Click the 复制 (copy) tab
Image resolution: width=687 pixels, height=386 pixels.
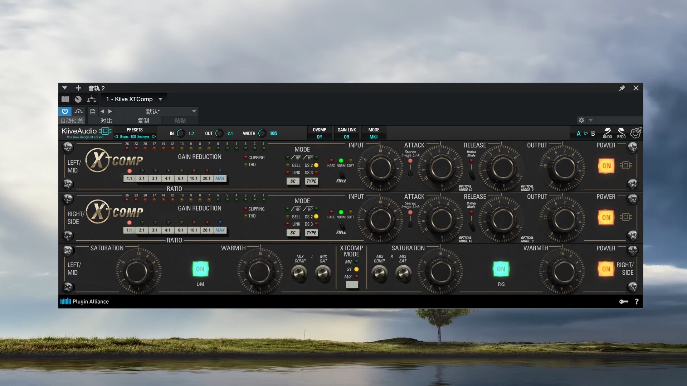[x=143, y=121]
